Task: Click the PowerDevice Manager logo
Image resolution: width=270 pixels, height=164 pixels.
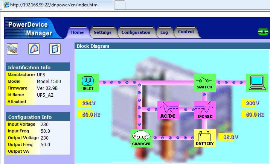Action: (x=30, y=29)
